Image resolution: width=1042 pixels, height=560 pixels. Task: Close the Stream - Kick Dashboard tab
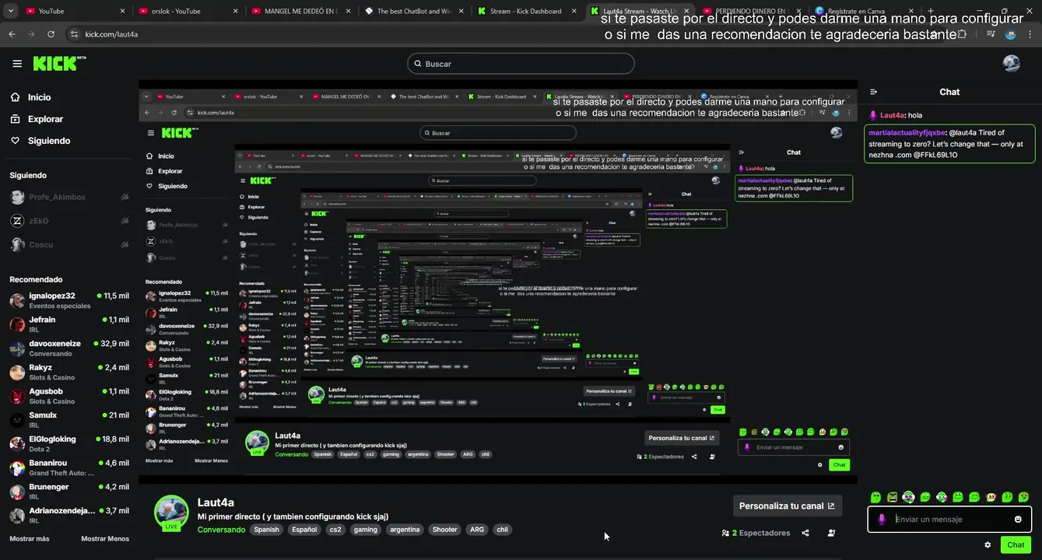coord(575,11)
